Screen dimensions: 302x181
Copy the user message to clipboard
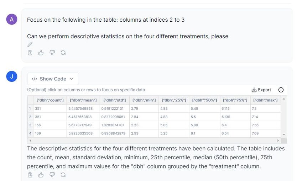click(30, 53)
